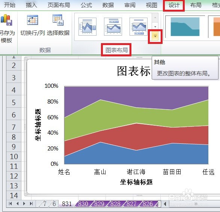Click the chart layout gallery up arrow
Screen dimensions: 220x212
155,18
